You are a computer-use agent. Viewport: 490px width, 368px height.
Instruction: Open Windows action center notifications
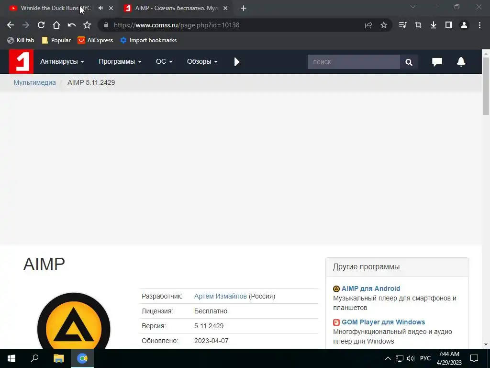[474, 358]
